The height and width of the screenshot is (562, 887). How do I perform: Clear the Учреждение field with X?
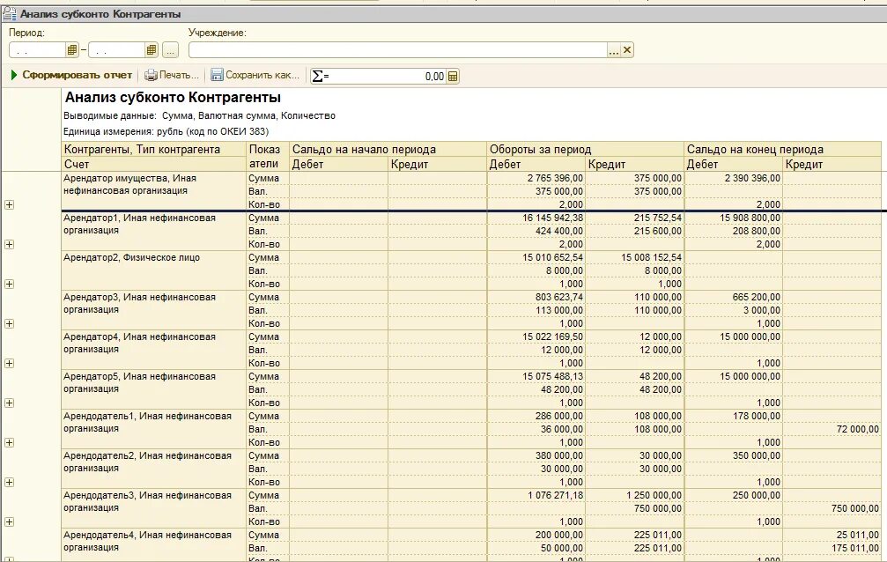[x=627, y=50]
